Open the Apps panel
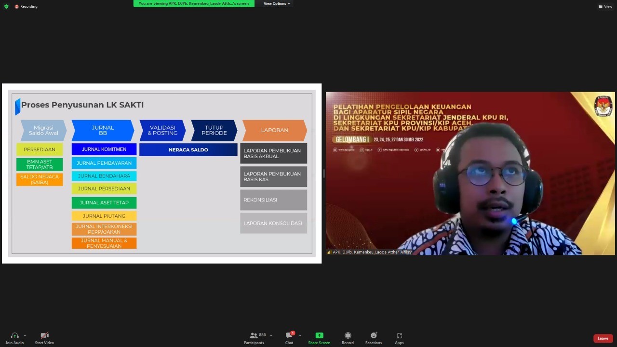 pos(399,335)
